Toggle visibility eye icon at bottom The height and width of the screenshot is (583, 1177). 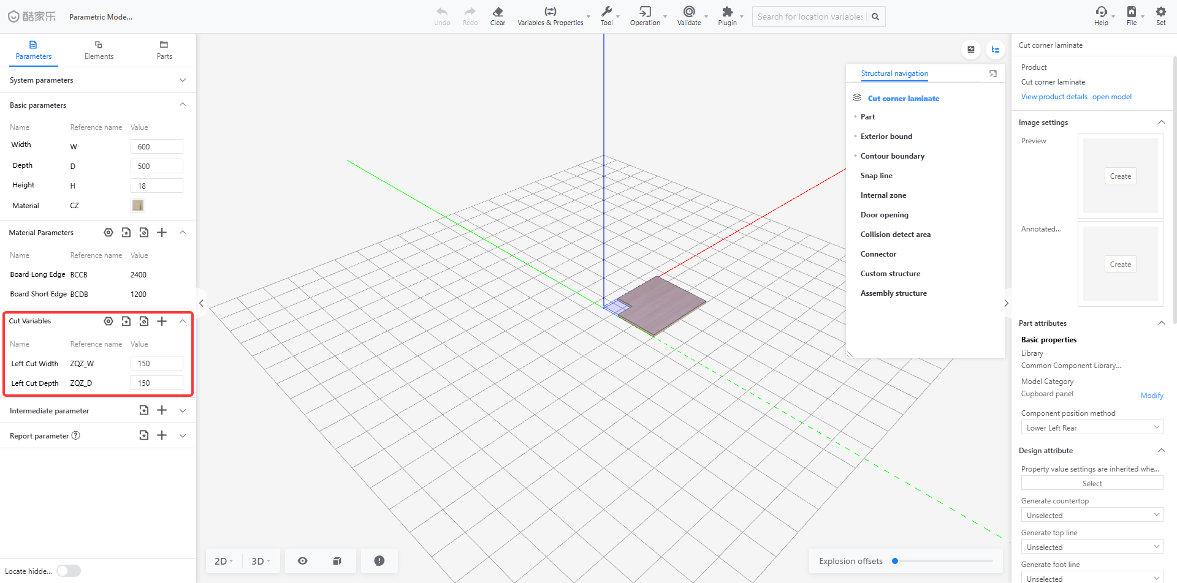pyautogui.click(x=303, y=561)
